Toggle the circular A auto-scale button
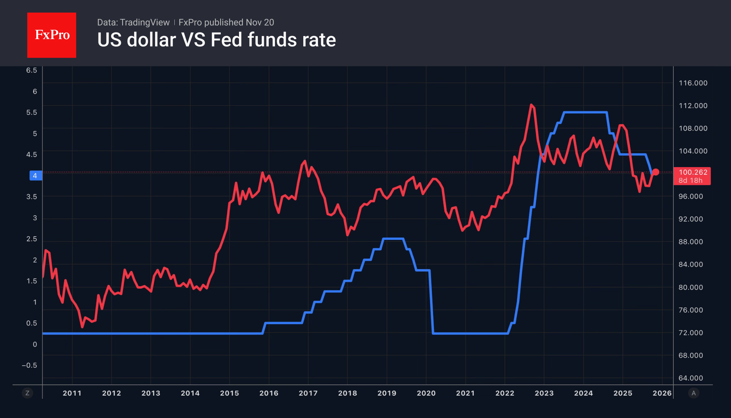731x418 pixels. click(x=694, y=393)
